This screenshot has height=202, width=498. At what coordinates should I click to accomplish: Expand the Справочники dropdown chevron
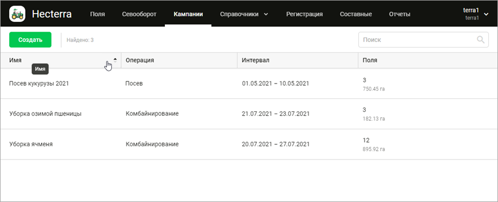pyautogui.click(x=266, y=14)
